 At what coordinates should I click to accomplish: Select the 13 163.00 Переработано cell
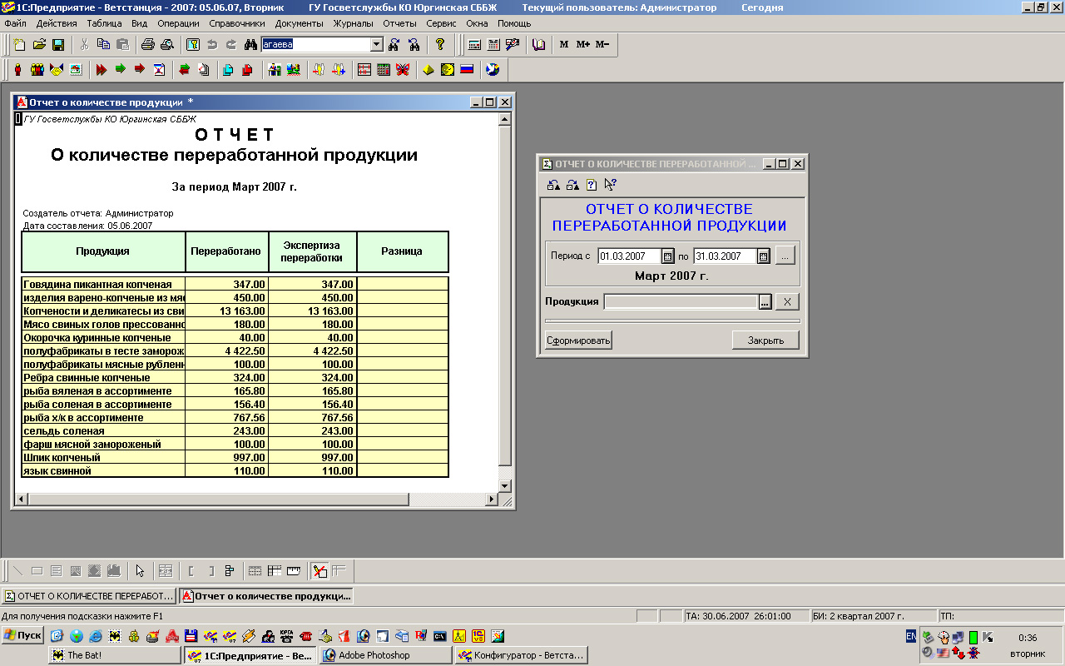click(x=227, y=311)
